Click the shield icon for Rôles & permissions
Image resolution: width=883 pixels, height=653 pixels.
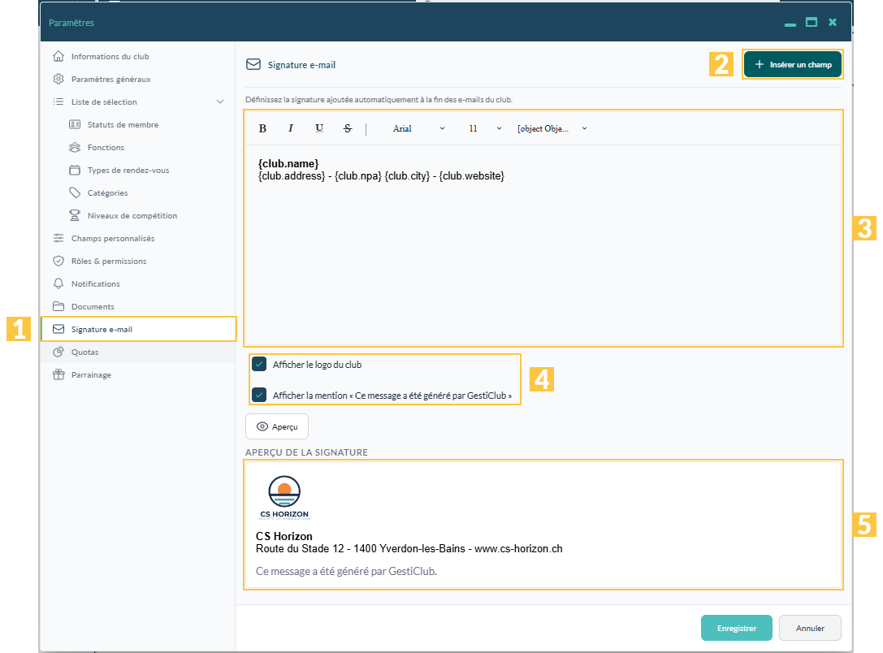[x=58, y=262]
